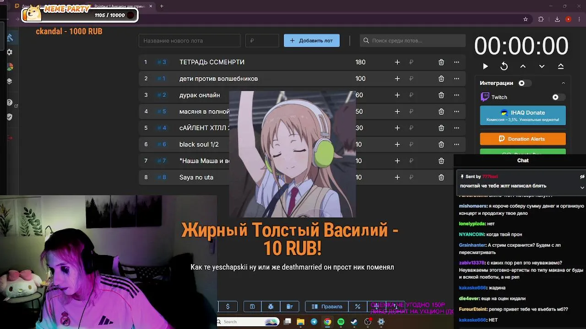Collapse the Интеграции panel chevron
Viewport: 586px width, 329px height.
tap(563, 83)
